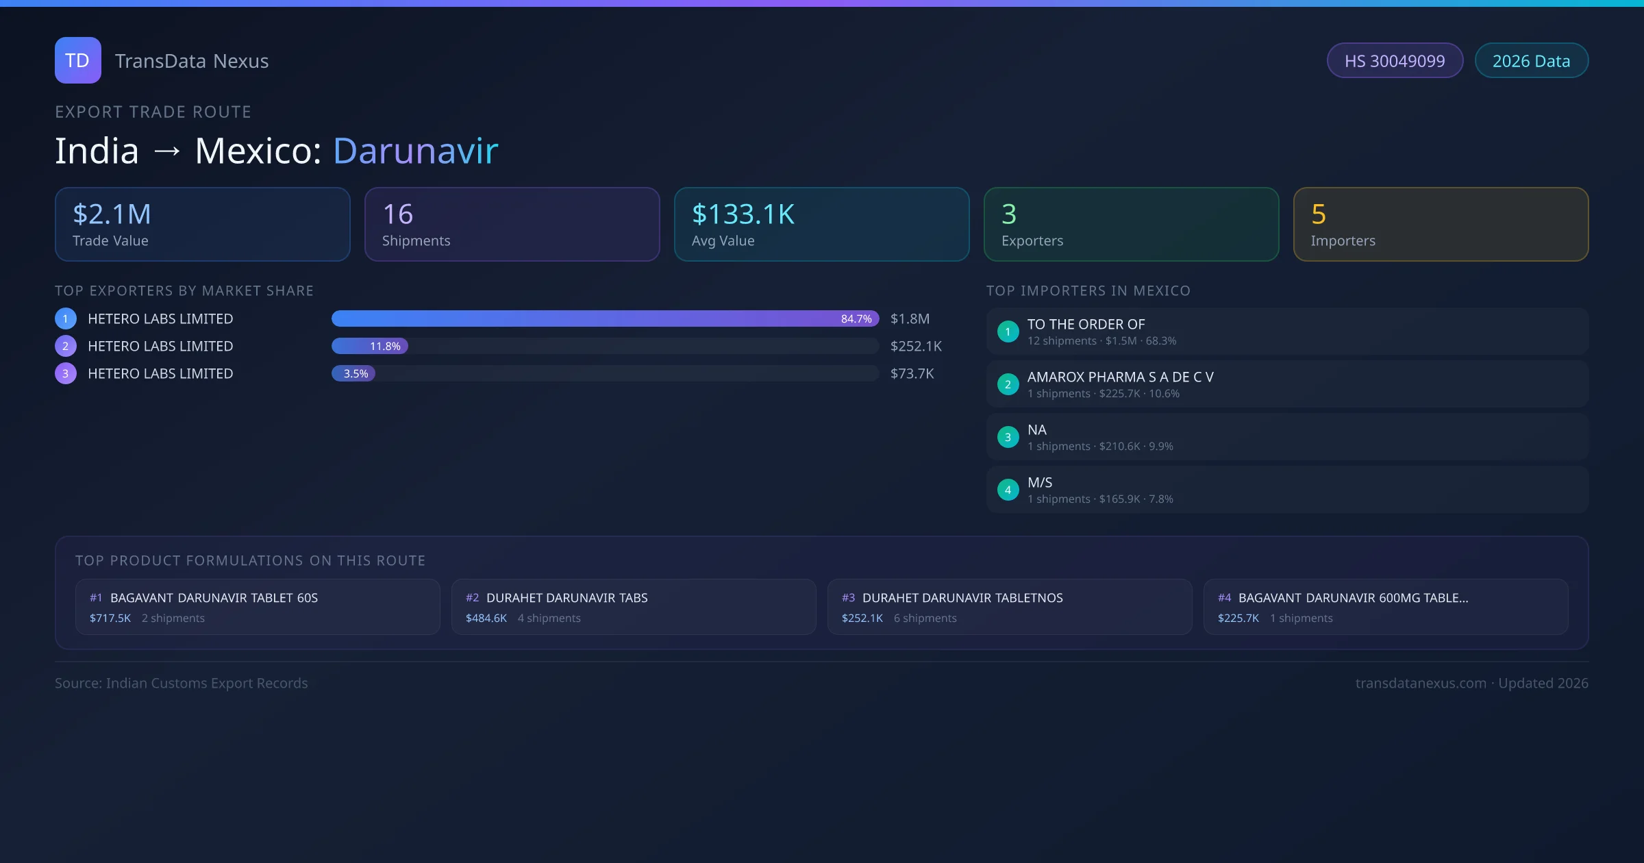Click the 2026 Data pill
Image resolution: width=1644 pixels, height=863 pixels.
[x=1531, y=61]
